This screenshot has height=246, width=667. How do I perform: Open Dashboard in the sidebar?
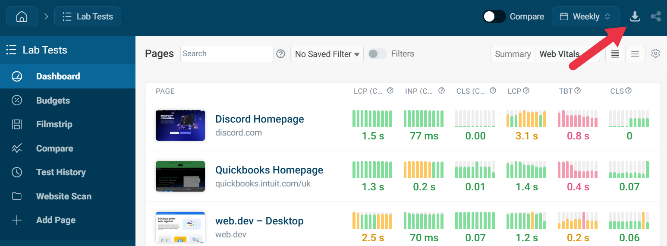(x=68, y=76)
